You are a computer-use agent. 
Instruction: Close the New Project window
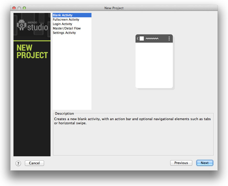(14, 8)
